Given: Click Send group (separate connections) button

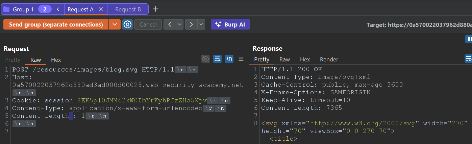Looking at the screenshot, I should point(56,25).
